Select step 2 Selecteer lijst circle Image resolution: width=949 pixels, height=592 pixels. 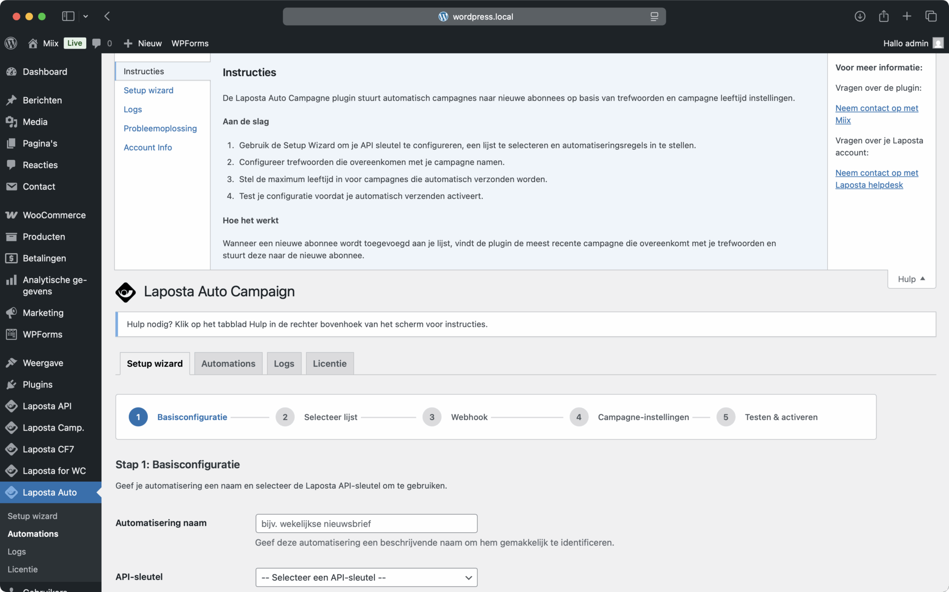coord(285,417)
